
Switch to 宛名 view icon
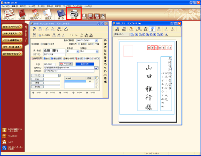[x=84, y=16]
